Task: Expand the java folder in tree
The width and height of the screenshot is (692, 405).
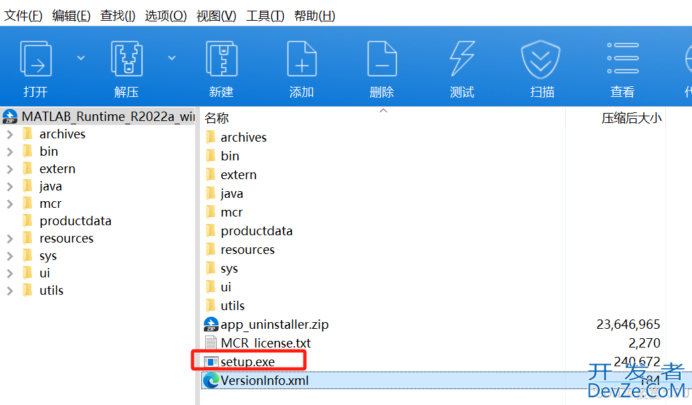Action: point(10,186)
